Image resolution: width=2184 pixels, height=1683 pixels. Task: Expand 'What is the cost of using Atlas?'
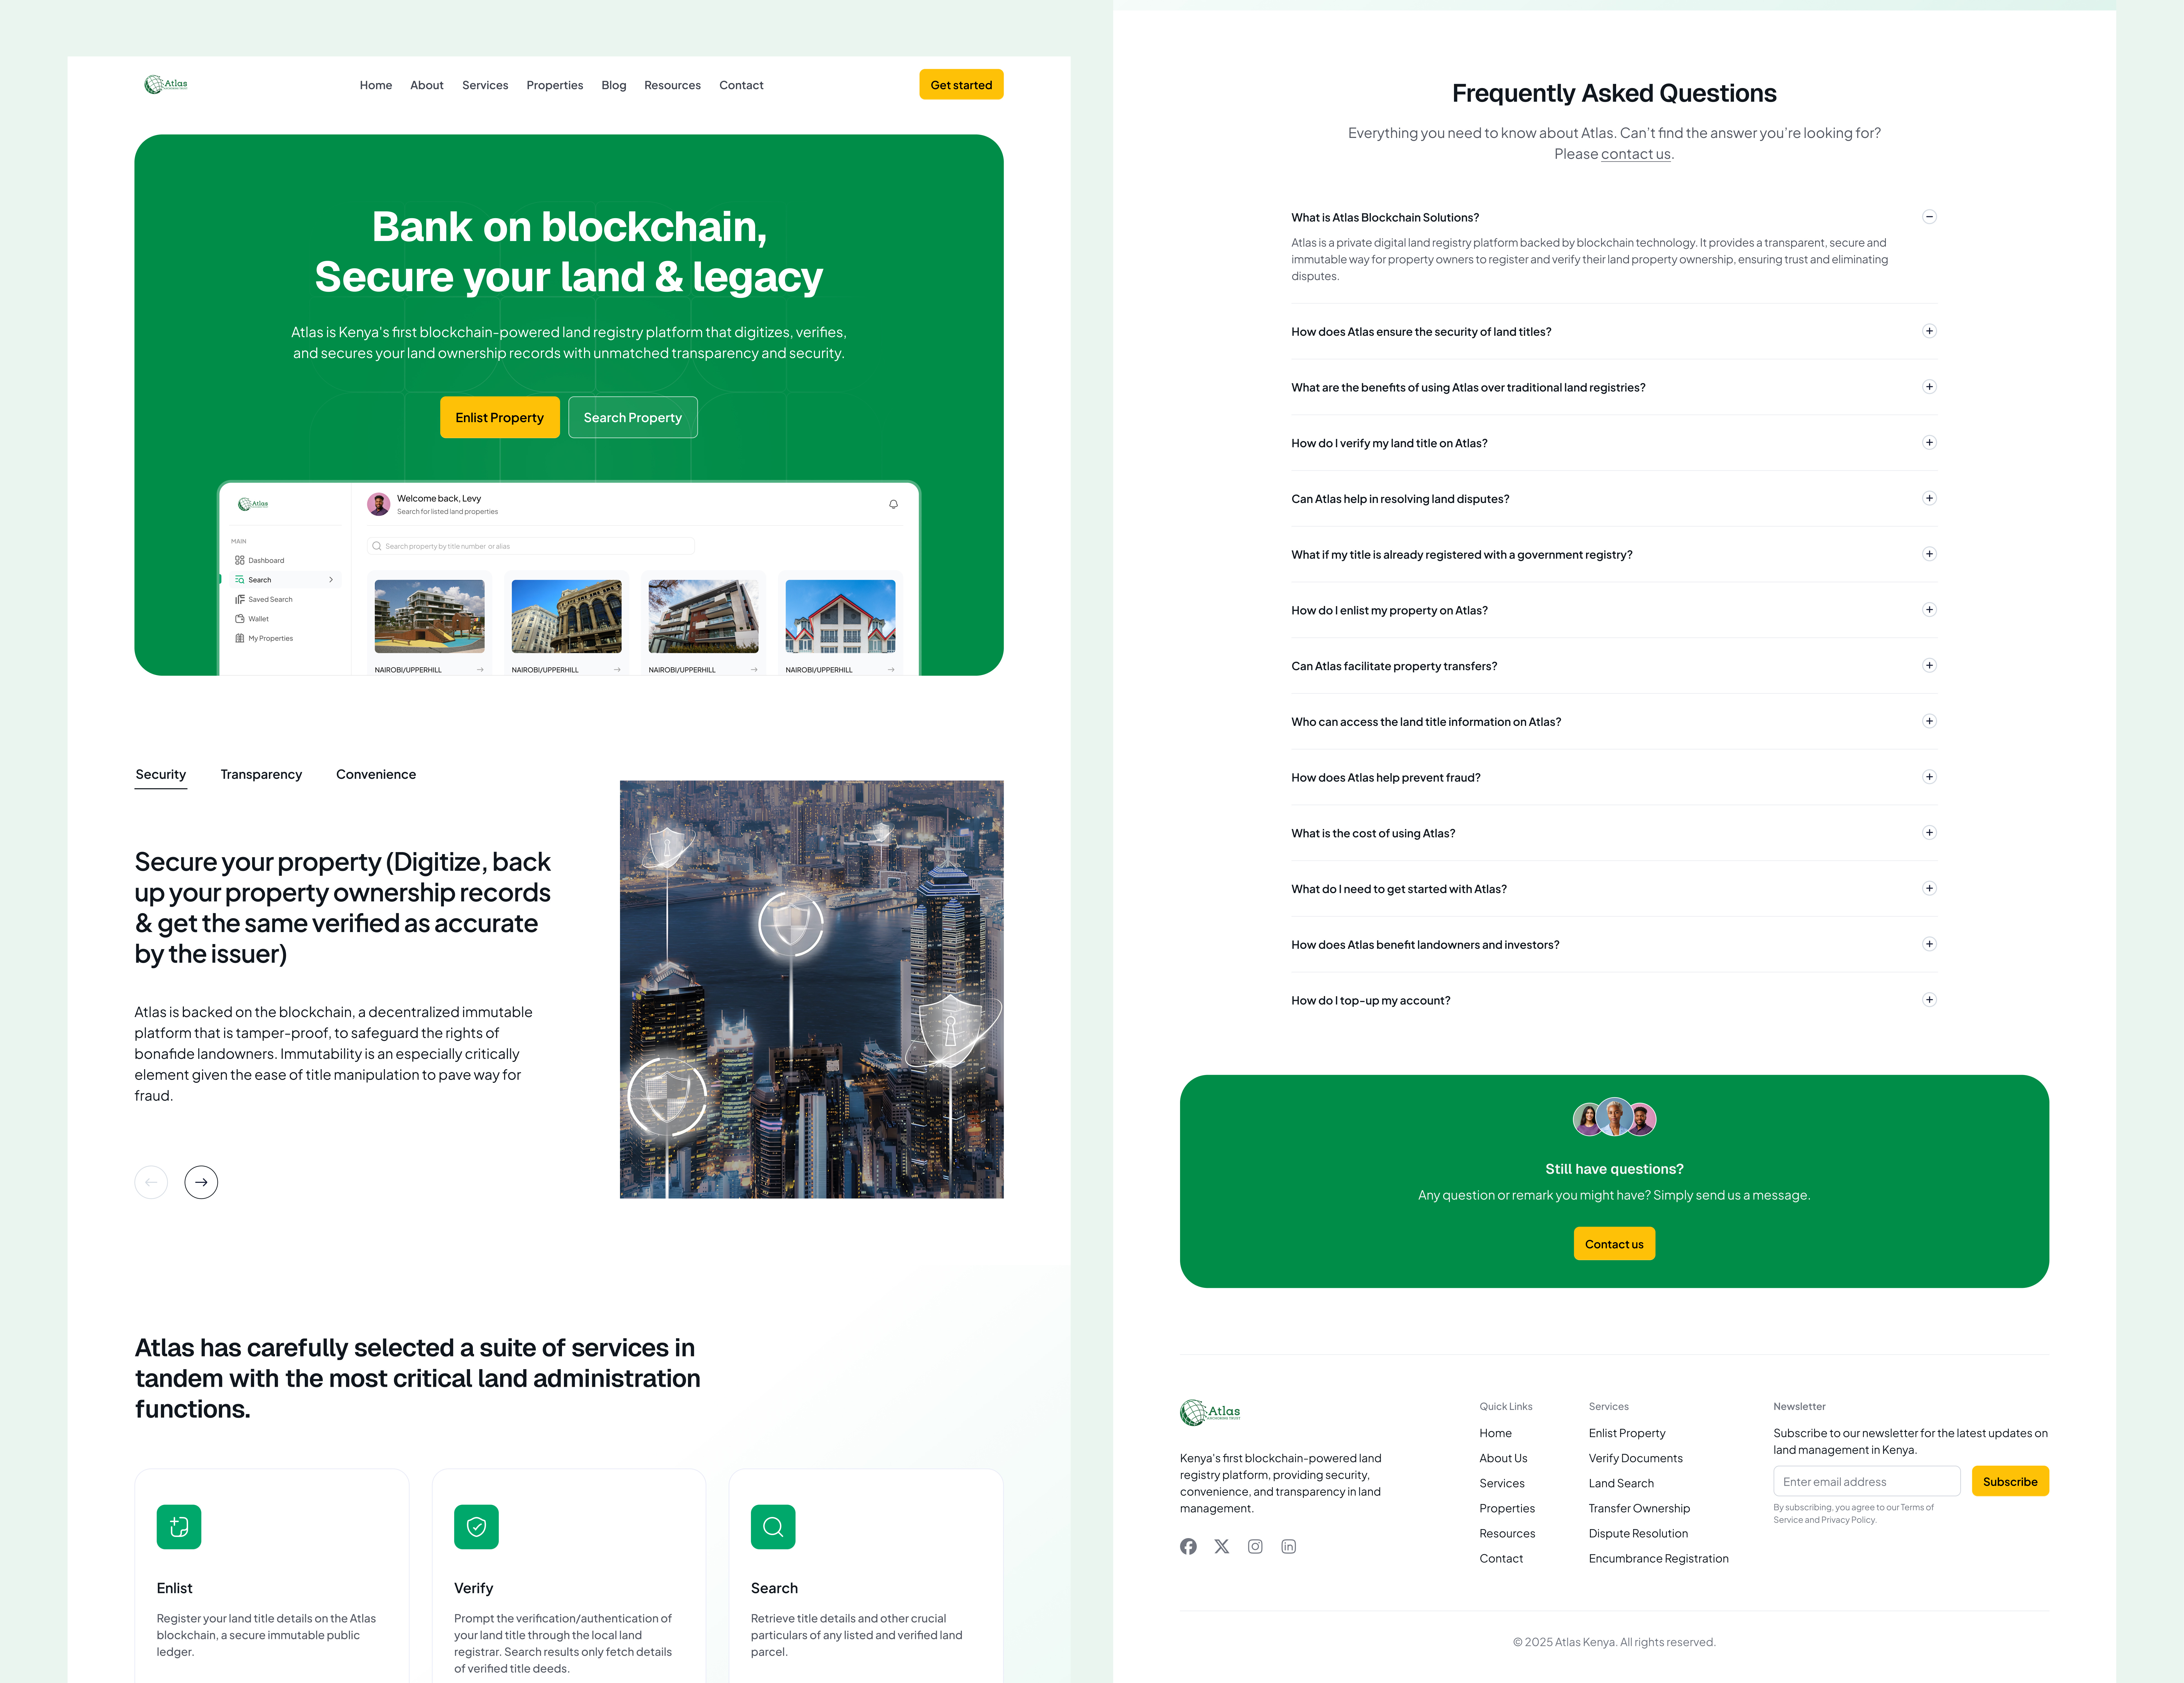pyautogui.click(x=1929, y=832)
